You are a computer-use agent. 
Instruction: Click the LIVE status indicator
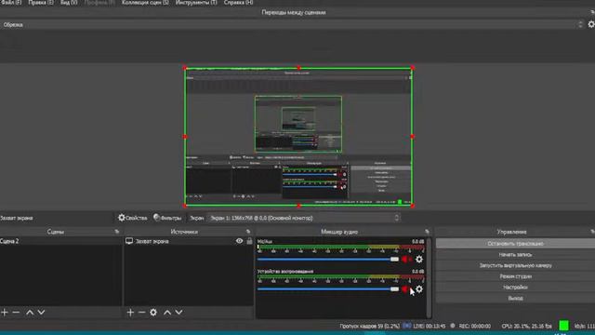(x=424, y=326)
